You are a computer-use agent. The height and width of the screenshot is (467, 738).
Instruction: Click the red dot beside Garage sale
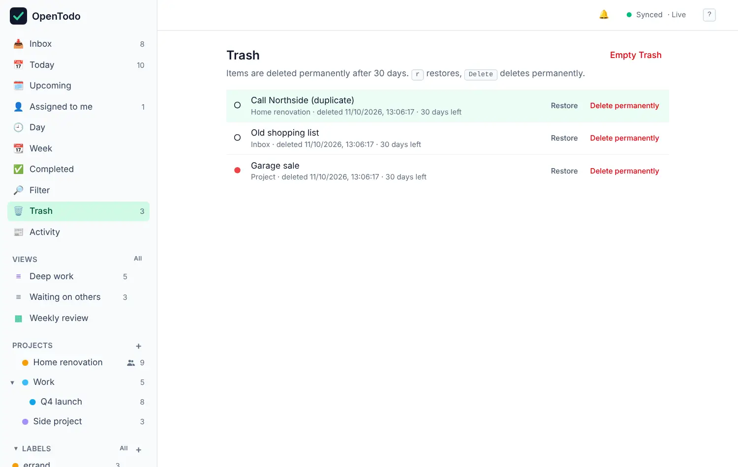pos(237,171)
